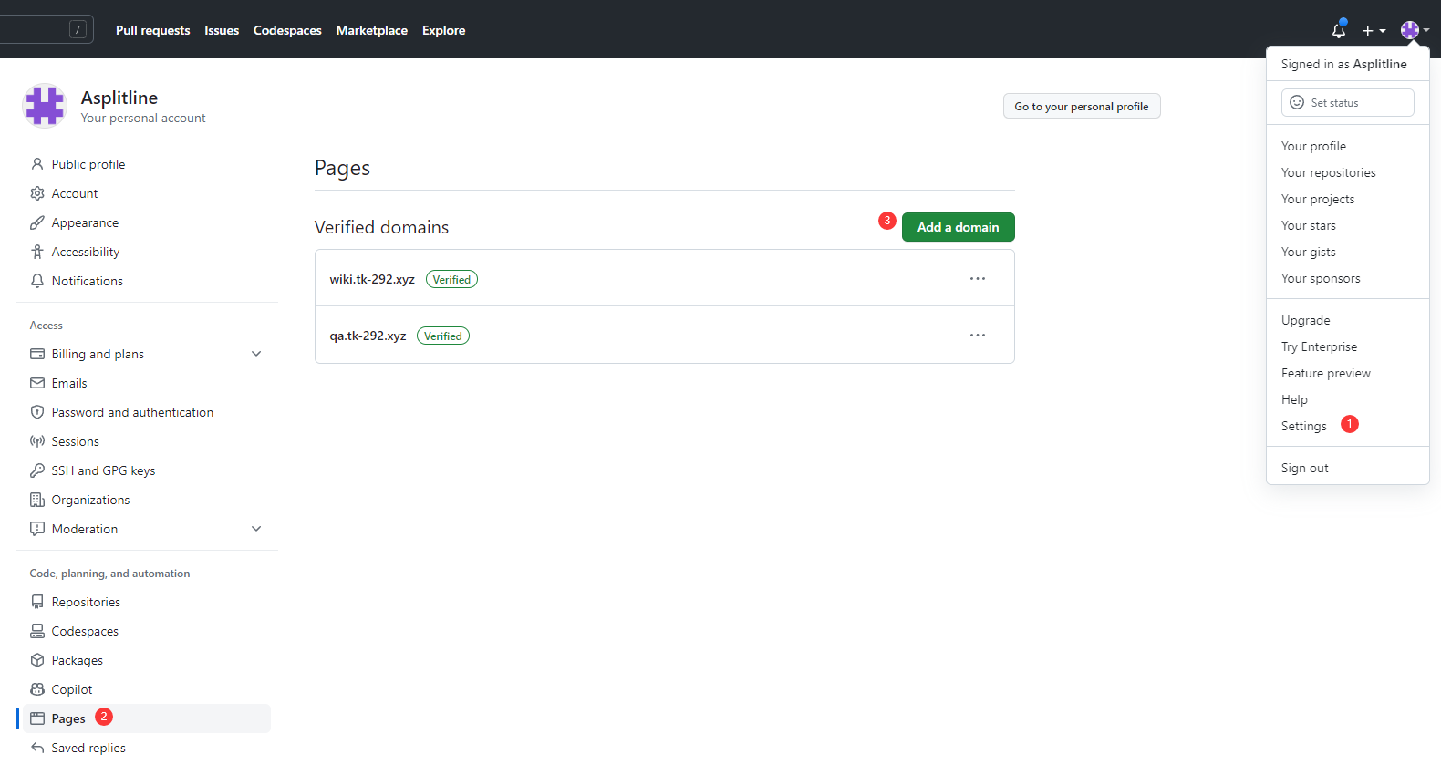Screen dimensions: 1441x765
Task: Select Your repositories in user menu
Action: [1328, 172]
